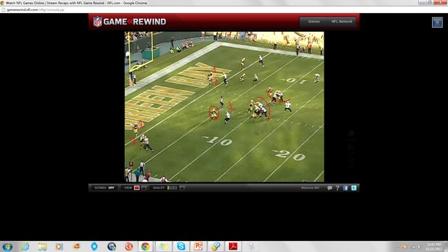Open the Windows Start menu
This screenshot has height=252, width=448.
(8, 246)
